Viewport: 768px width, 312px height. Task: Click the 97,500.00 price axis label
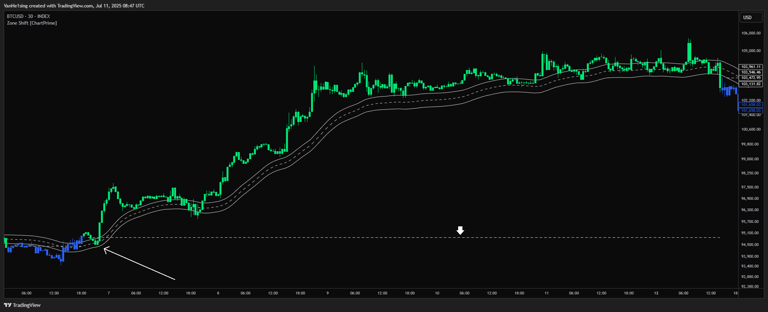(750, 187)
